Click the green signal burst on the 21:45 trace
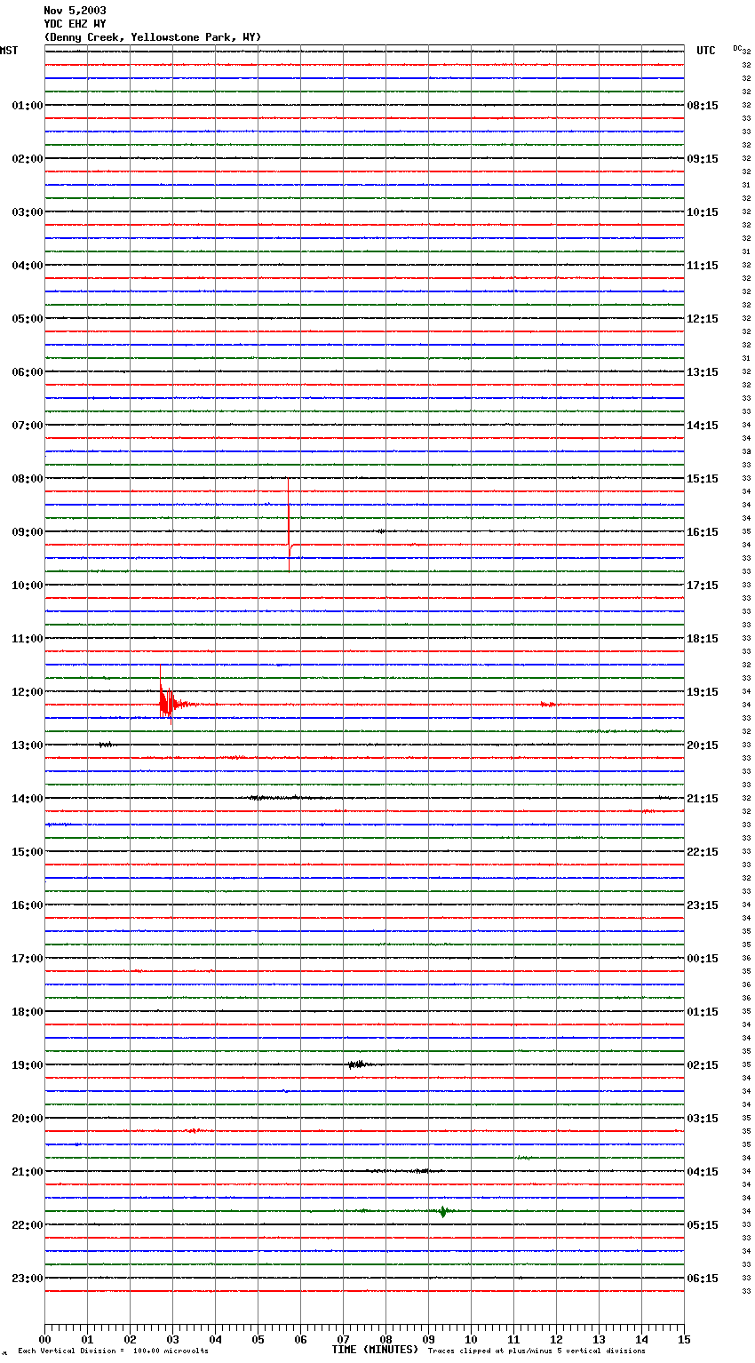755x1363 pixels. [x=443, y=1211]
